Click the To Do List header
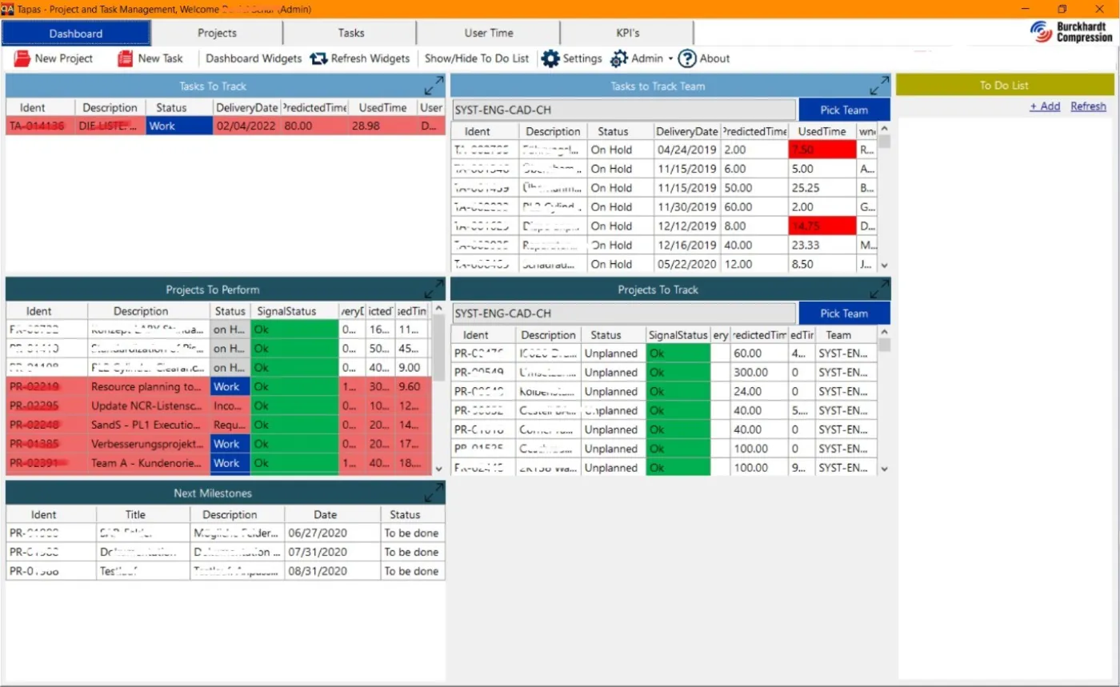1120x687 pixels. point(1005,86)
